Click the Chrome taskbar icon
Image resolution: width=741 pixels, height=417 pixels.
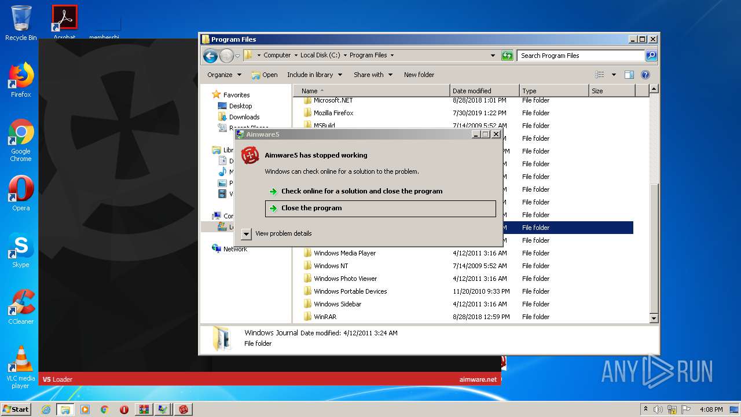coord(105,409)
